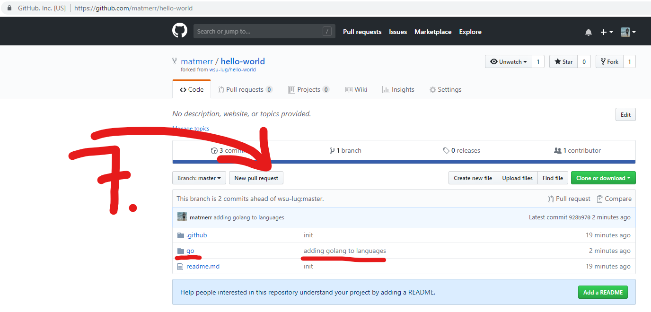The width and height of the screenshot is (651, 312).
Task: Open commit hash 928b970
Action: click(580, 217)
